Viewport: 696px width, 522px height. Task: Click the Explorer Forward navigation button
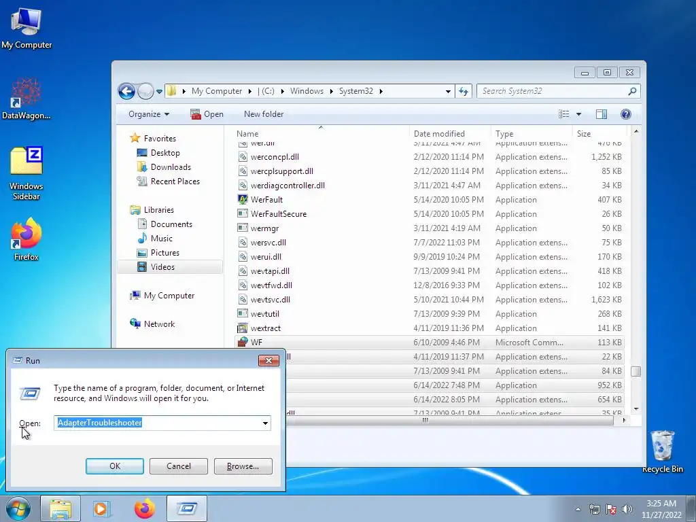click(x=145, y=92)
